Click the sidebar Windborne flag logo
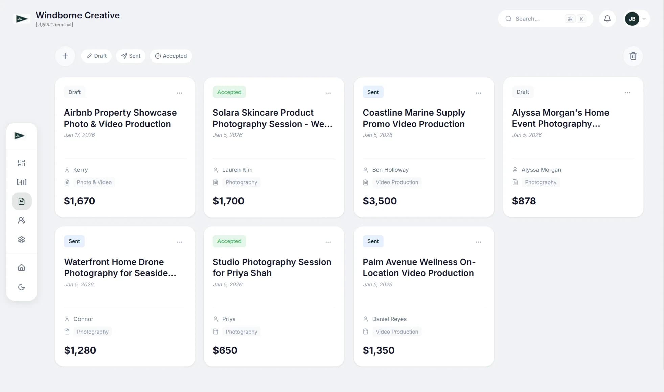Screen dimensions: 664x392 20,136
